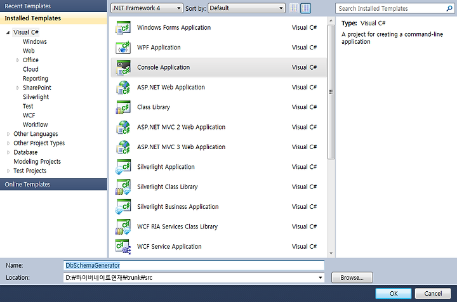The width and height of the screenshot is (457, 302).
Task: Select the Silverlight category in tree
Action: (36, 97)
